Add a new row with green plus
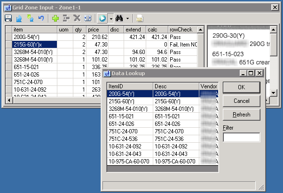The width and height of the screenshot is (283, 193). pos(55,18)
